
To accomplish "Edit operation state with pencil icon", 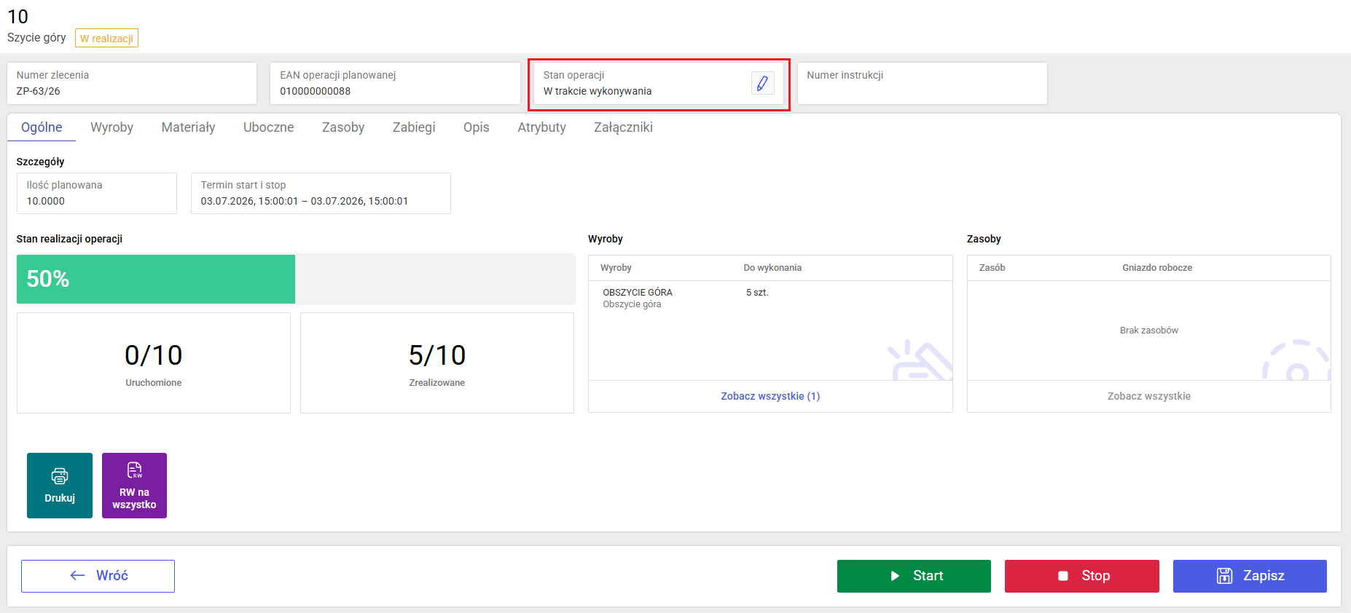I will [762, 83].
